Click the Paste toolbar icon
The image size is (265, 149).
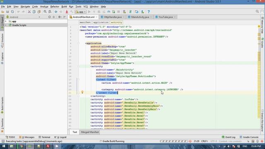[x=39, y=12]
